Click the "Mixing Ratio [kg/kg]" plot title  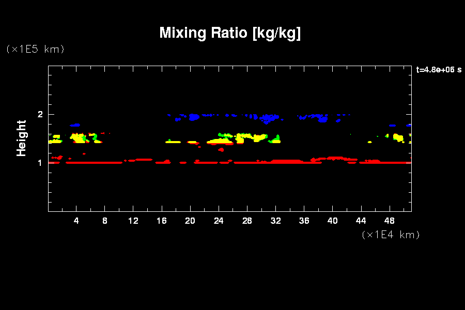pyautogui.click(x=230, y=33)
